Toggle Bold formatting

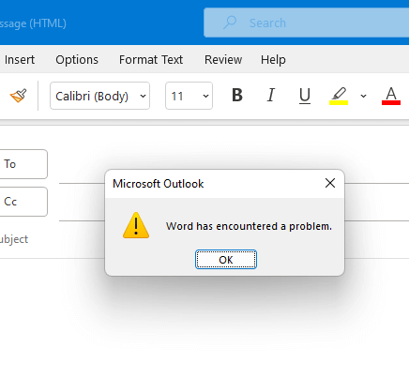coord(237,95)
